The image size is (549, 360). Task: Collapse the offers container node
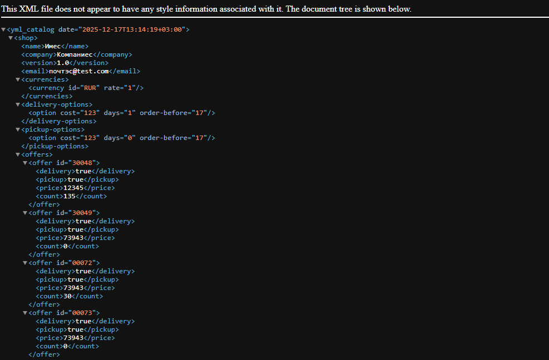click(18, 154)
